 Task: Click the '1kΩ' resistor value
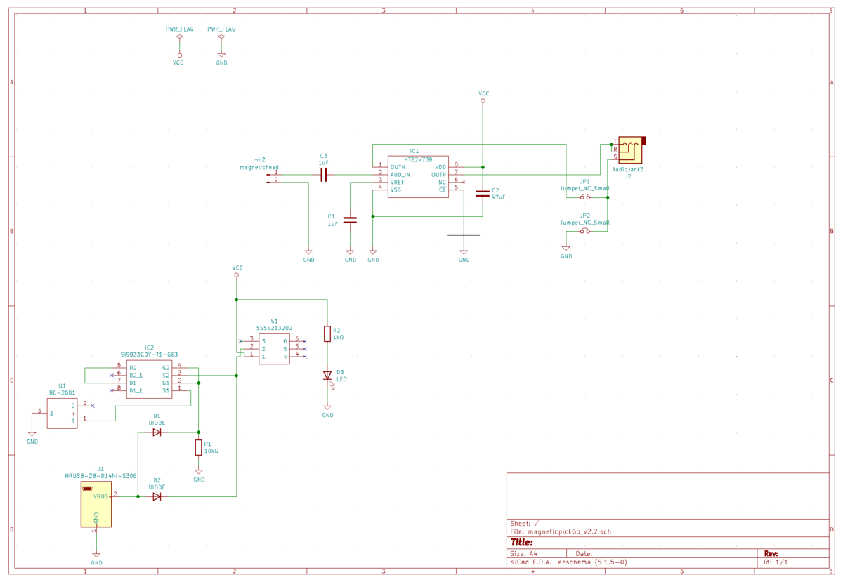(339, 338)
